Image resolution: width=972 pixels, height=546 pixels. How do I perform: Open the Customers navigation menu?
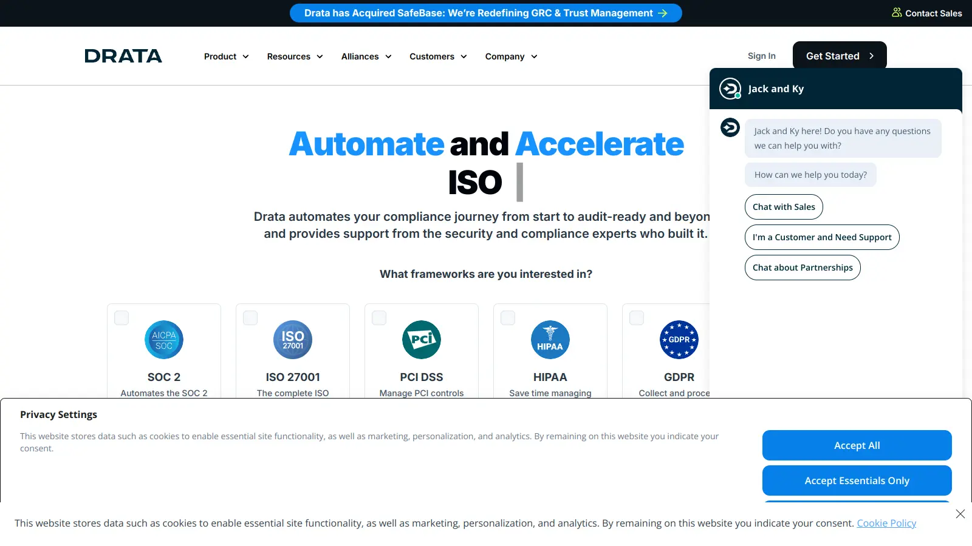[438, 56]
